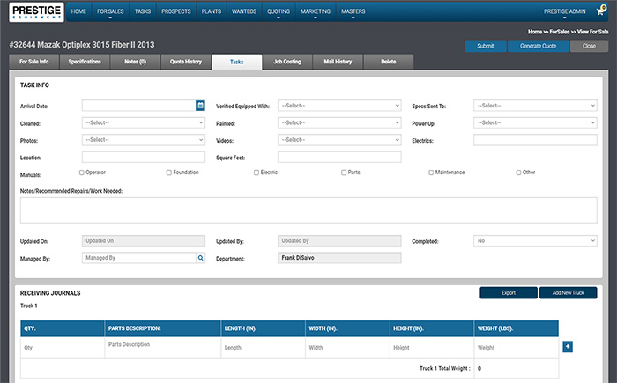Open the shopping cart icon
617x383 pixels.
(601, 11)
